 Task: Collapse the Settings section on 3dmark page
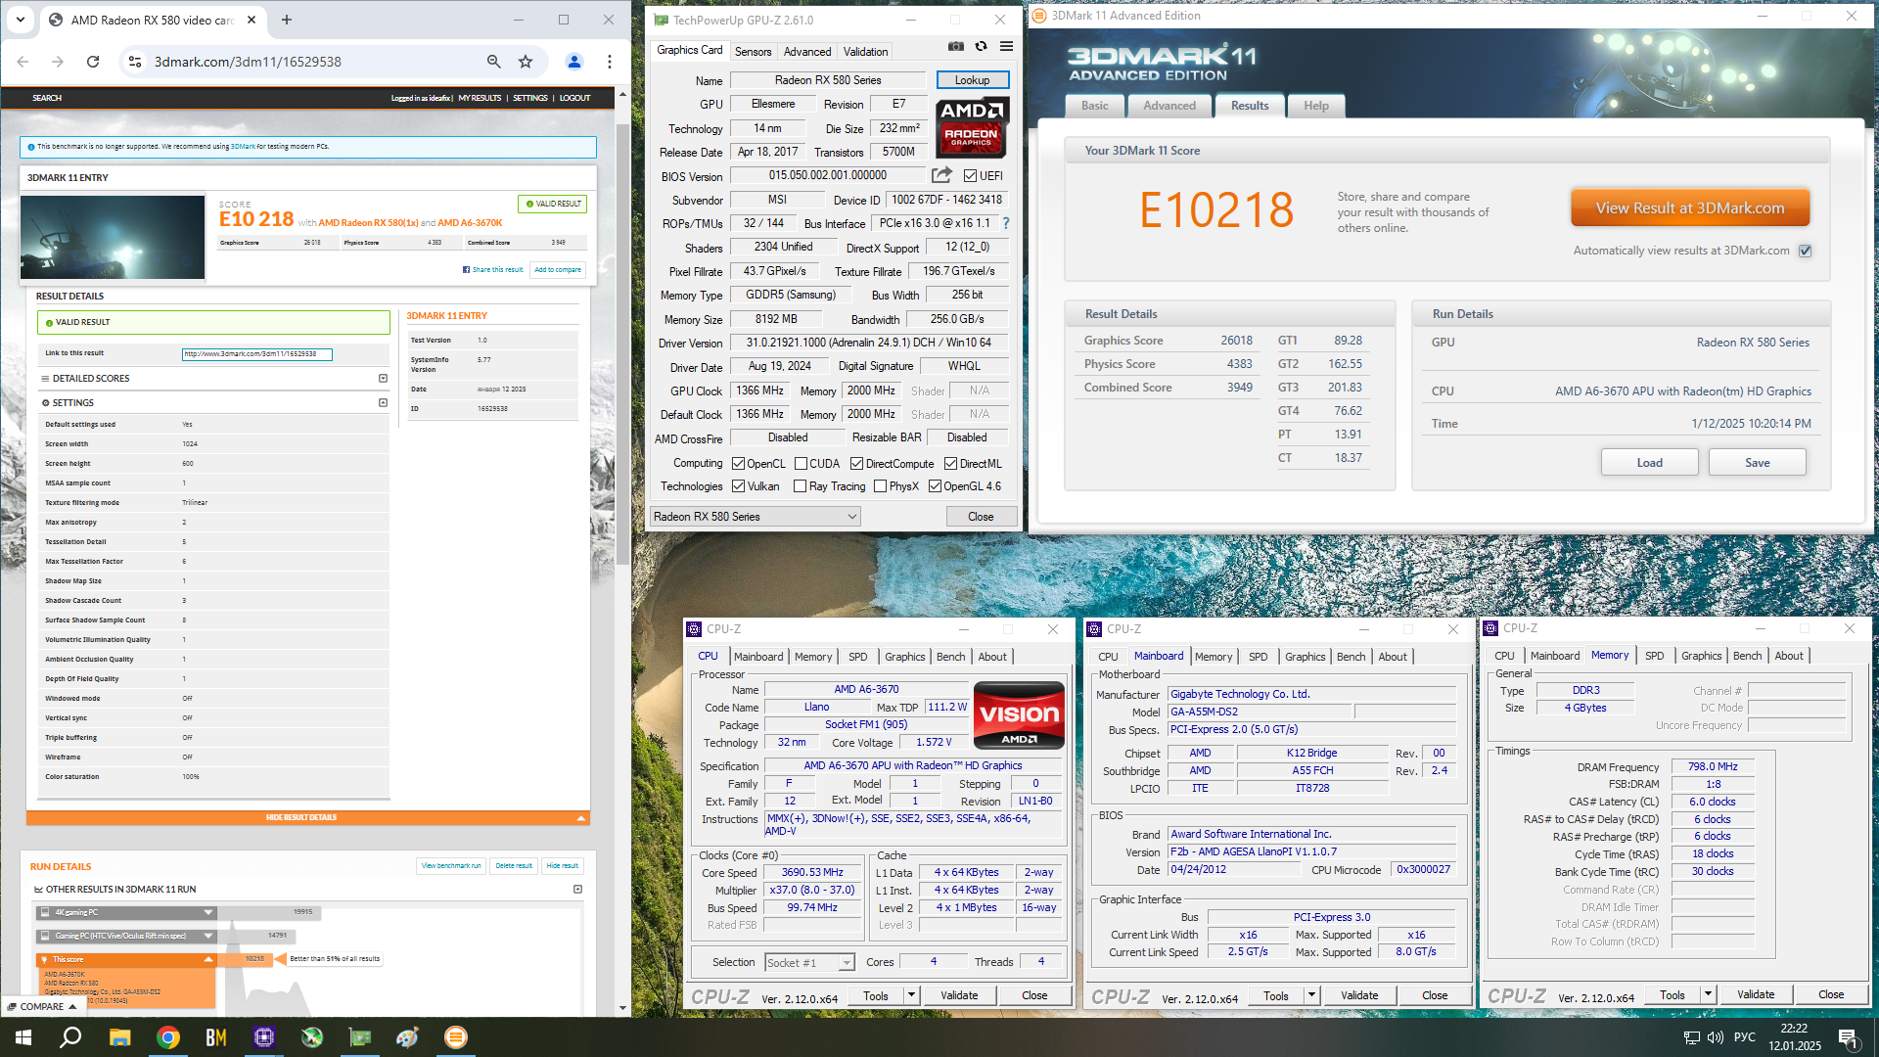click(383, 402)
